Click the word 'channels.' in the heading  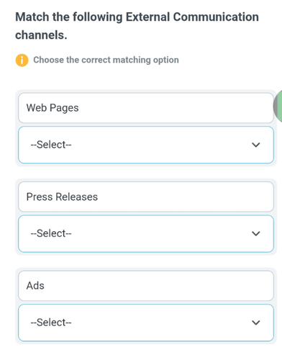point(41,35)
